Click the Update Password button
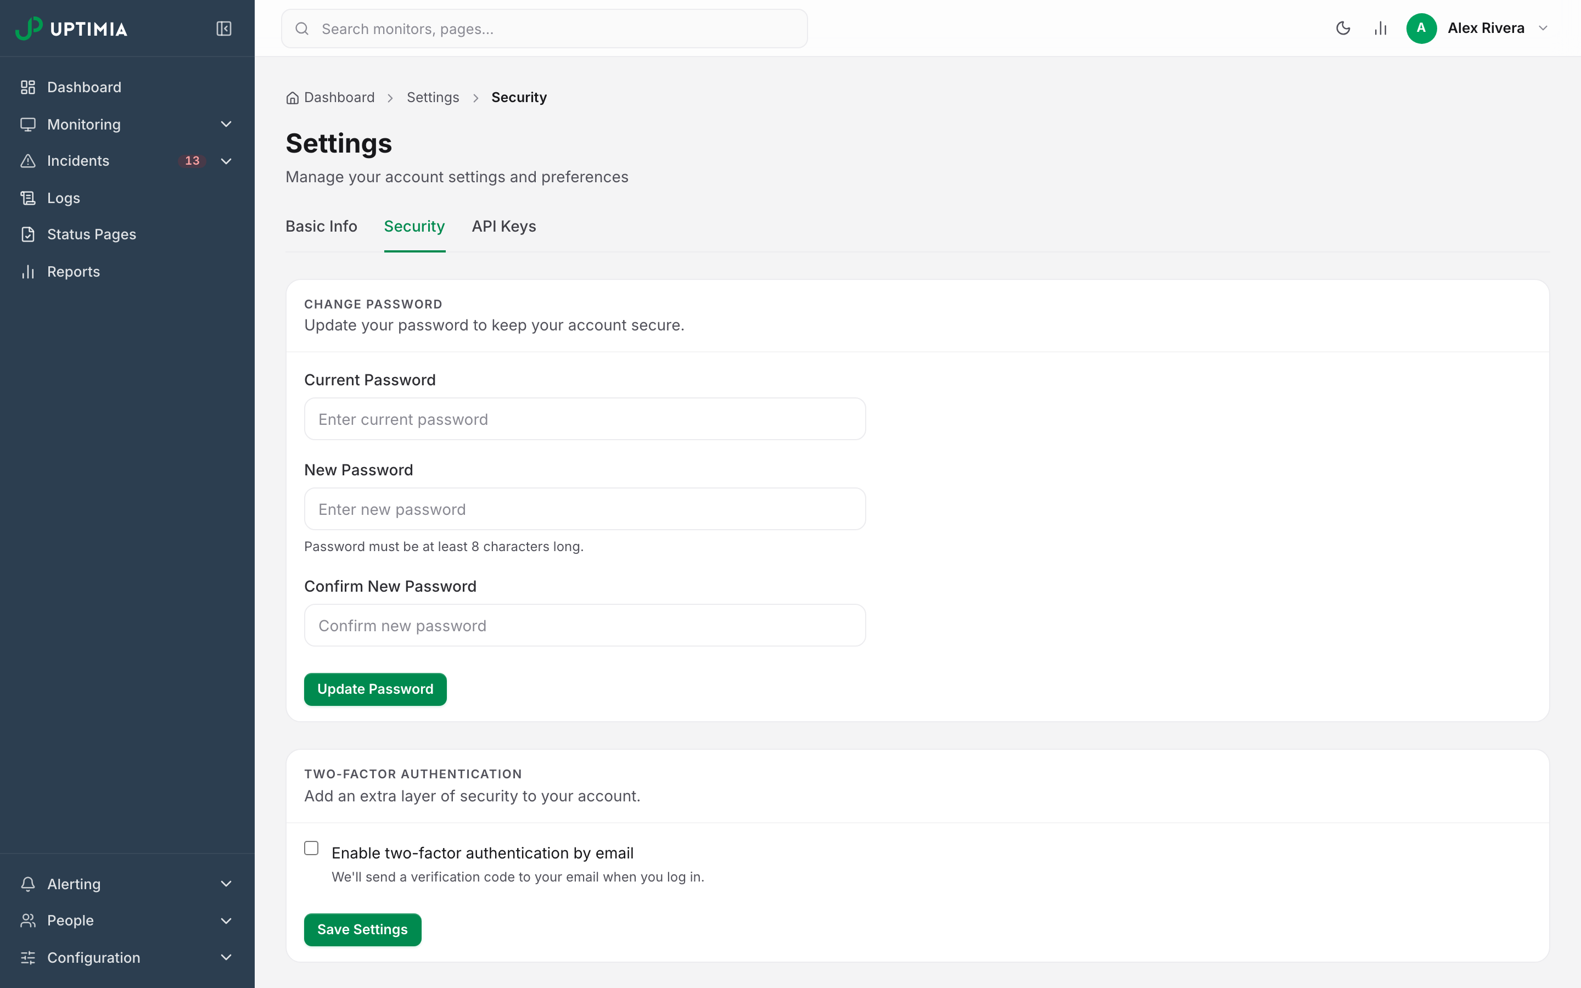 [x=375, y=689]
